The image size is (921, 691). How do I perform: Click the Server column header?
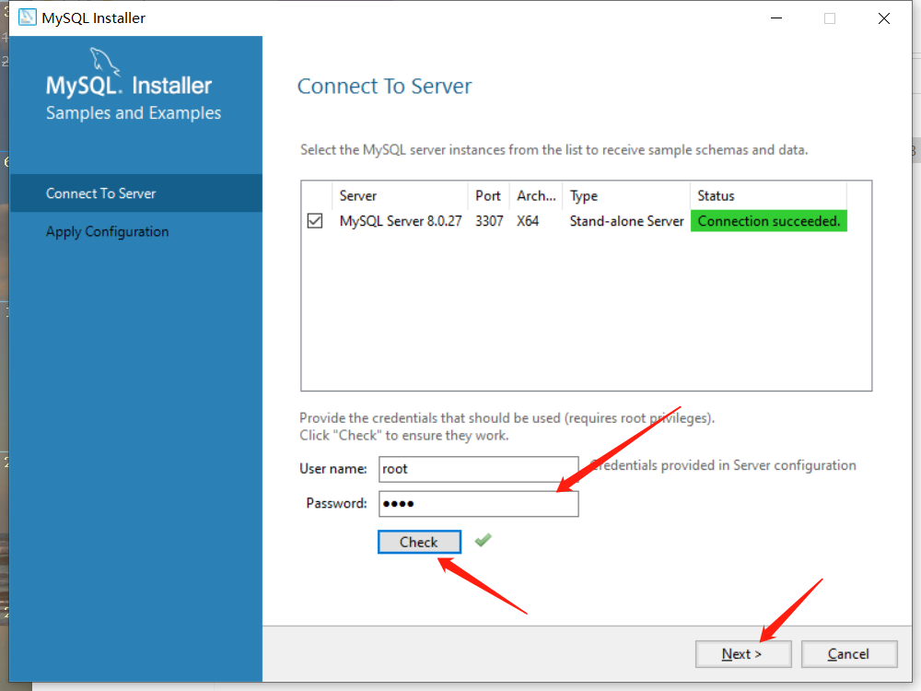(400, 195)
